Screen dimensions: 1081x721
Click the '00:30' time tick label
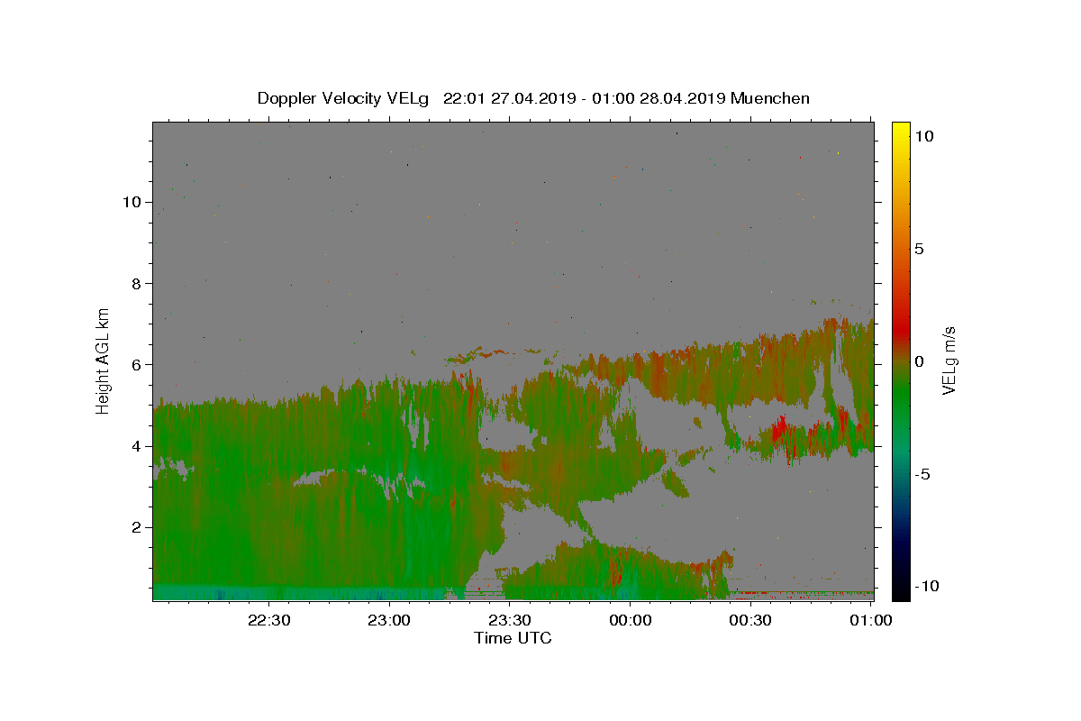click(750, 620)
